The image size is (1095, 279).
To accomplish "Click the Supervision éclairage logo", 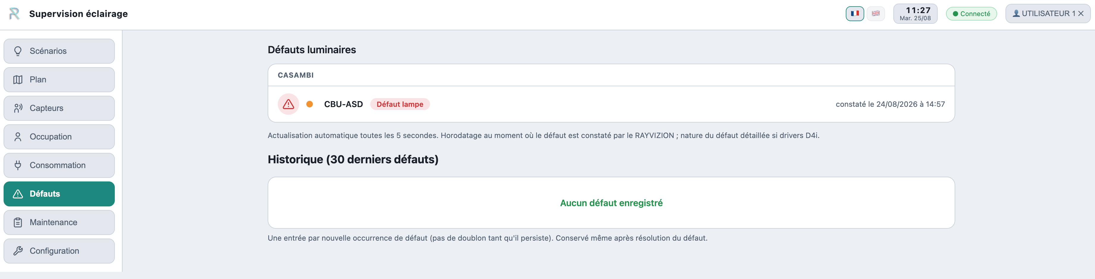I will (x=15, y=14).
